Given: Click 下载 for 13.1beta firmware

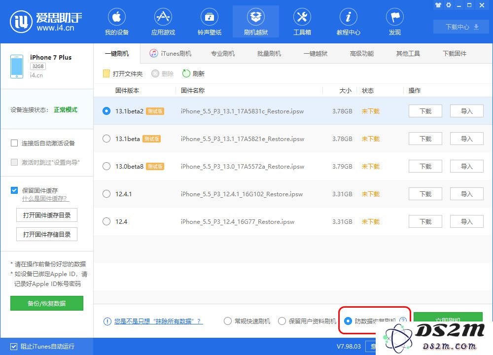Looking at the screenshot, I should pyautogui.click(x=425, y=139).
